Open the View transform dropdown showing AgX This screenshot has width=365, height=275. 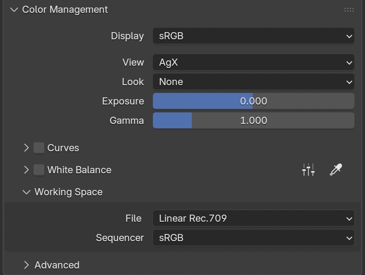pyautogui.click(x=253, y=63)
